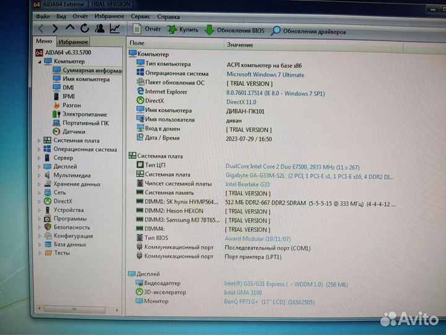
Task: Click the 3D-акселератор row icon
Action: click(139, 292)
